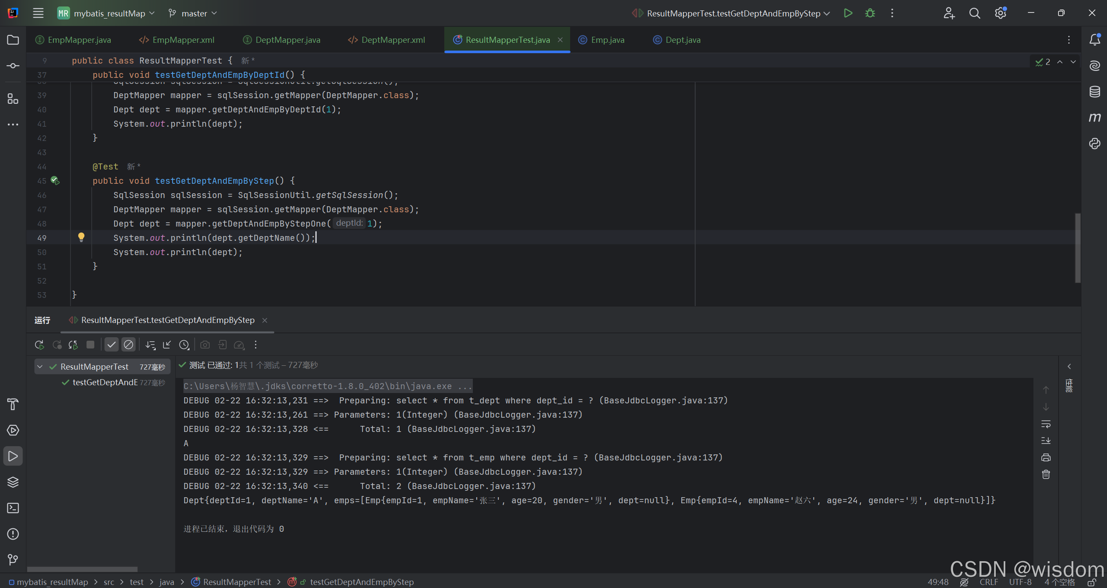This screenshot has width=1107, height=588.
Task: Open editor tabs more-options menu
Action: click(x=1069, y=40)
